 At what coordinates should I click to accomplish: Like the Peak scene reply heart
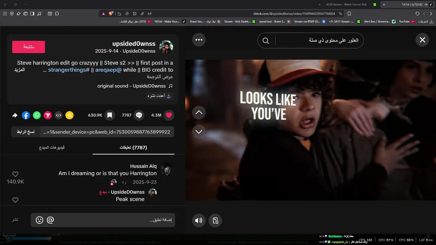click(x=15, y=200)
